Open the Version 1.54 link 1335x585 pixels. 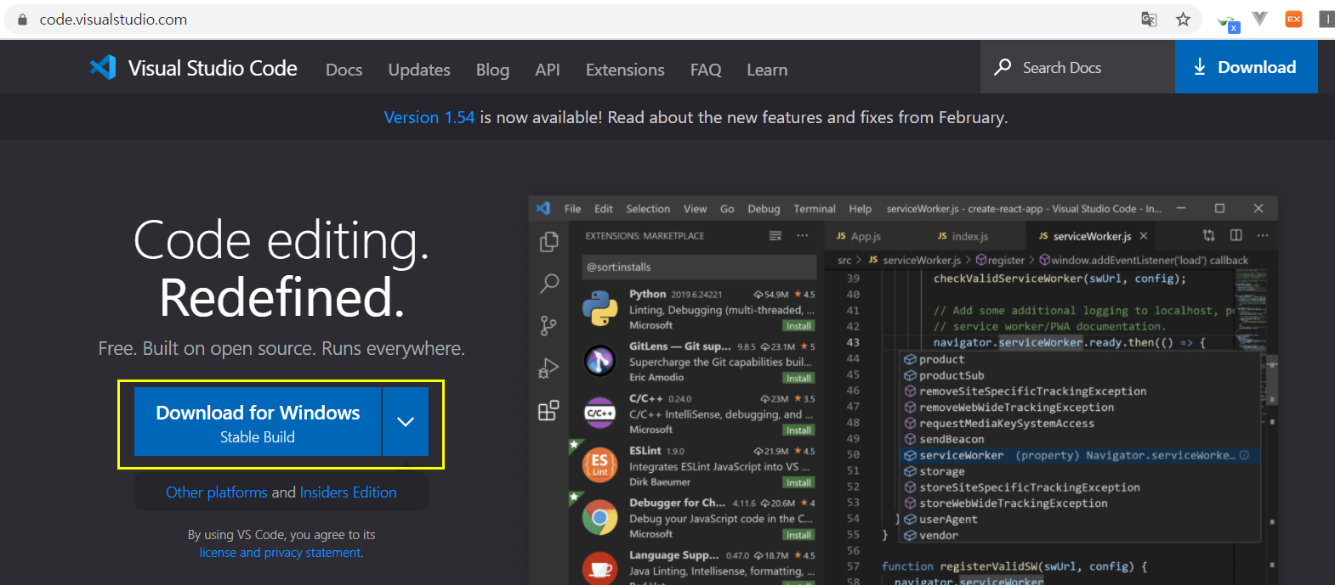429,117
